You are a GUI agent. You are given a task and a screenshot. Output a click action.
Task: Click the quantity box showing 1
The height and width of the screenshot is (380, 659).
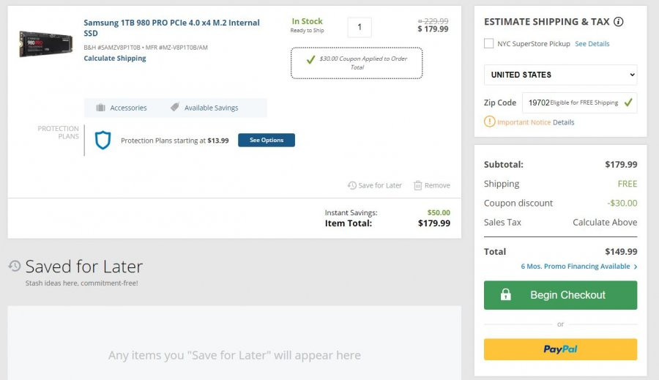[360, 27]
